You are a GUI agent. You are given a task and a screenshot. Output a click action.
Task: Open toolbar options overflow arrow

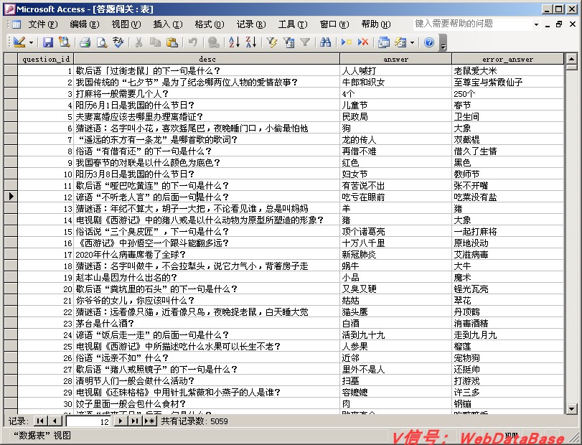443,42
